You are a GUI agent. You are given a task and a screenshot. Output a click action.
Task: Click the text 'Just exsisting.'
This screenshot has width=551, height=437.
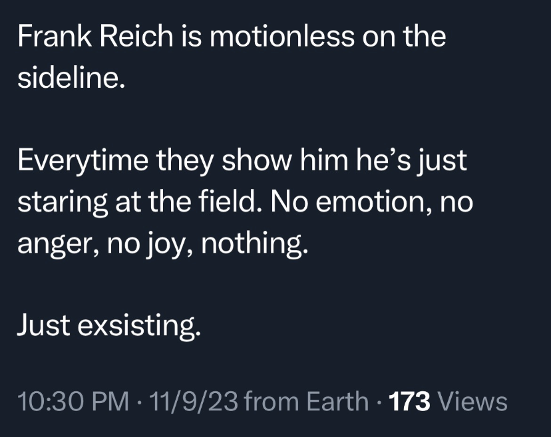(109, 325)
